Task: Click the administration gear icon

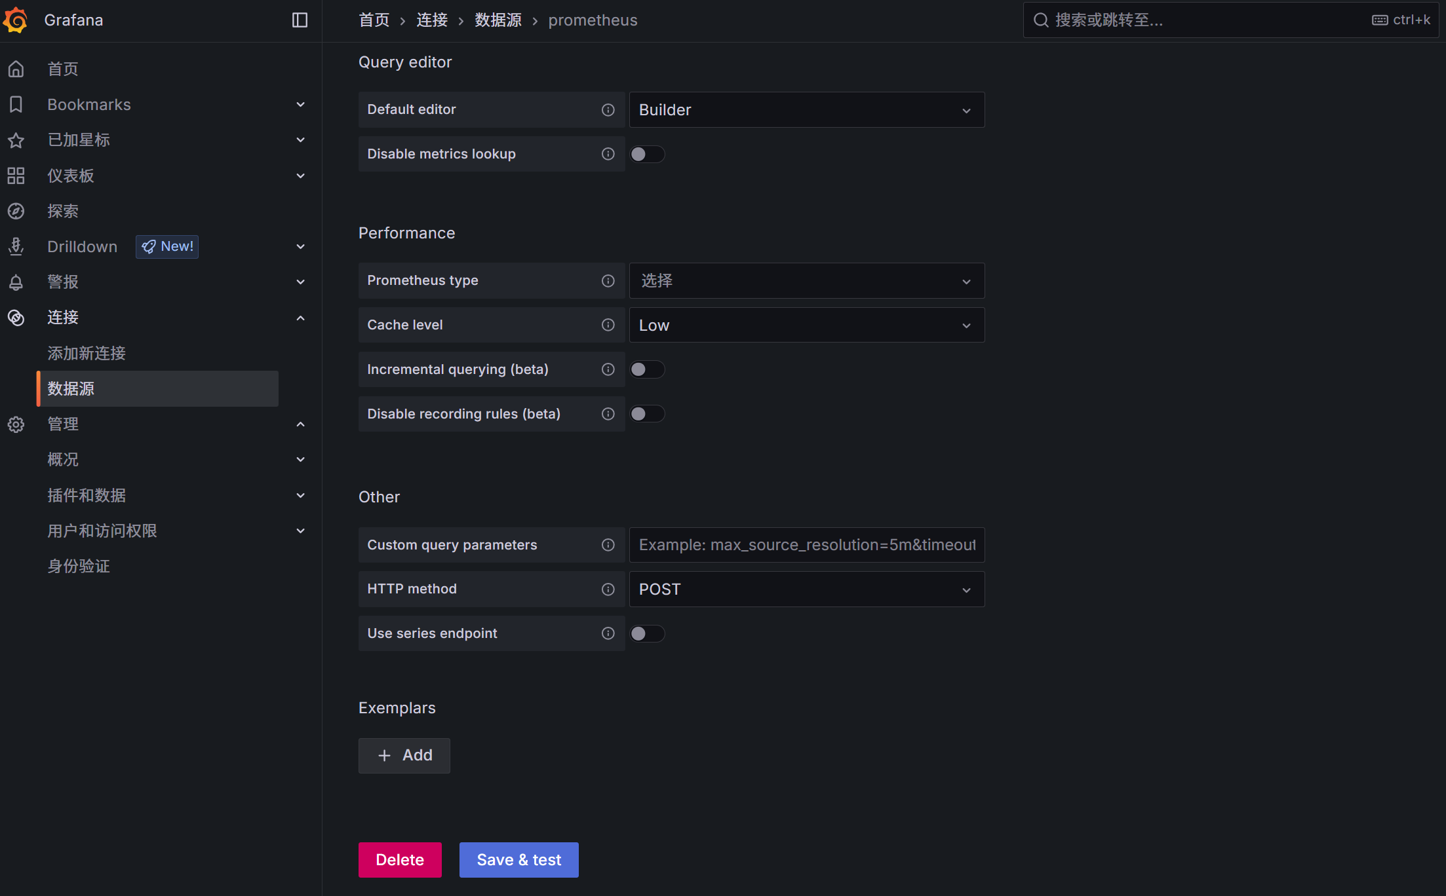Action: (16, 424)
